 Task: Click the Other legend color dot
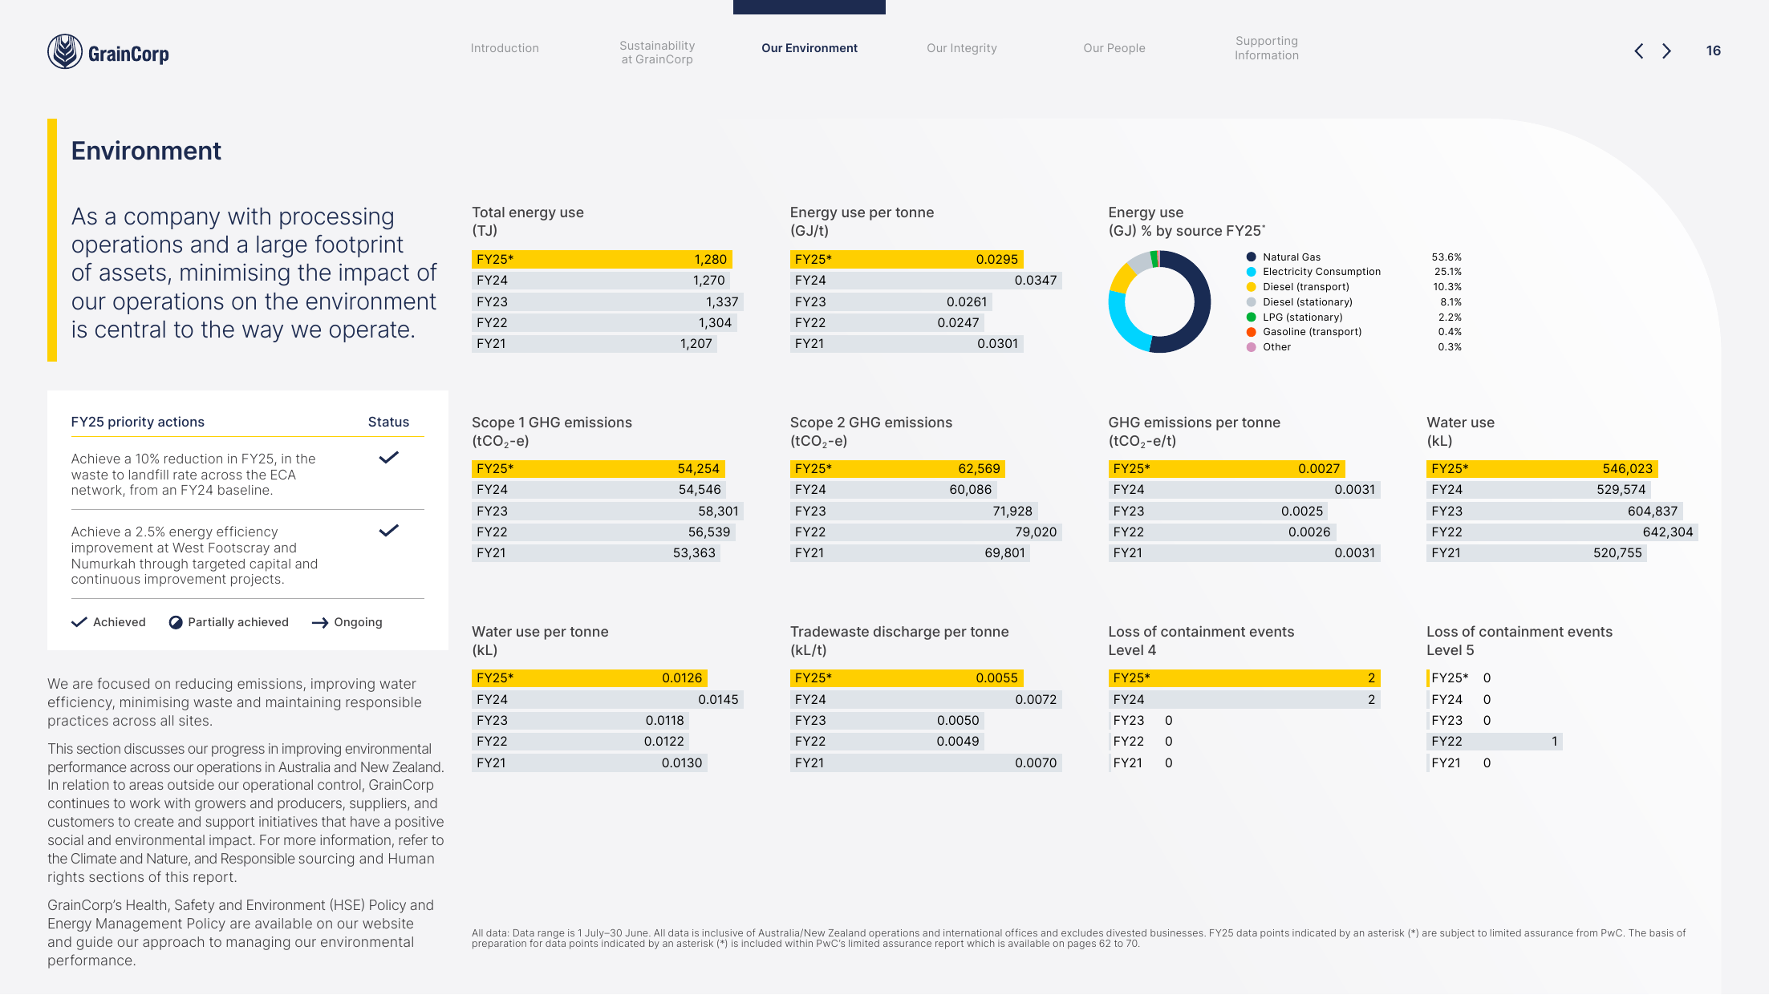coord(1251,347)
